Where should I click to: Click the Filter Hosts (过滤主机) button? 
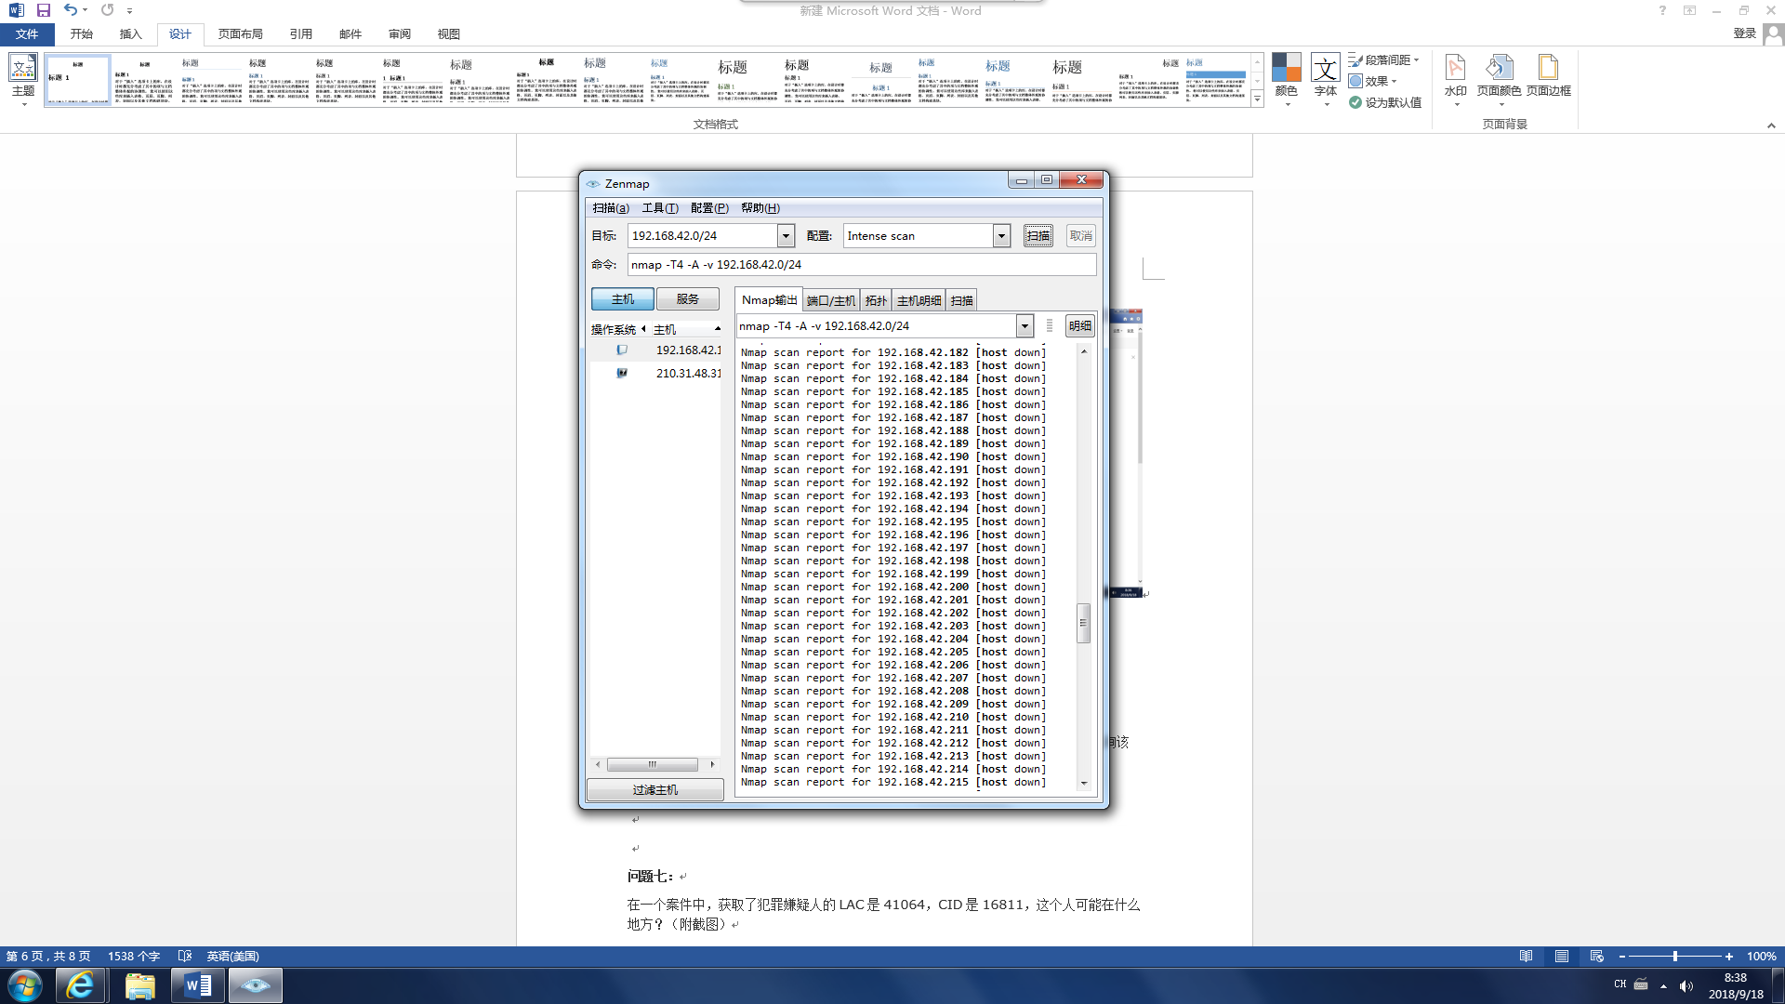[655, 789]
